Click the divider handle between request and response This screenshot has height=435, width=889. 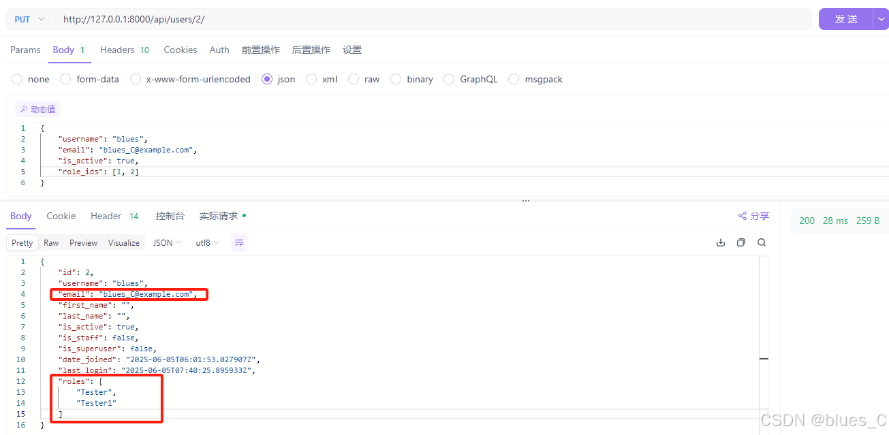[525, 201]
